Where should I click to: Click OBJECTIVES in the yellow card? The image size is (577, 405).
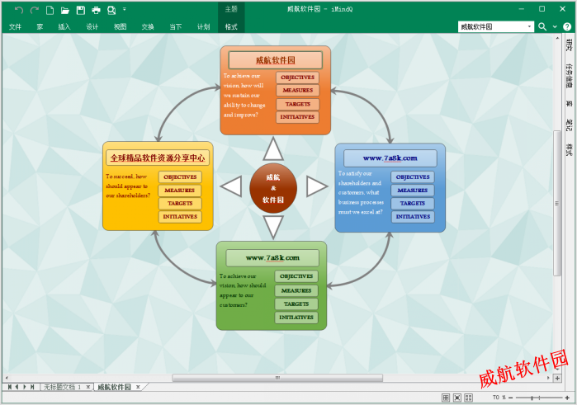180,177
